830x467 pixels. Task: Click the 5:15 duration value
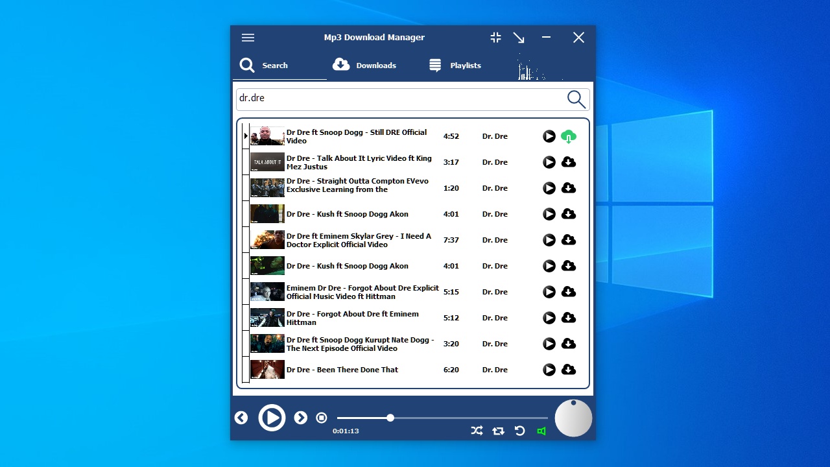click(451, 292)
